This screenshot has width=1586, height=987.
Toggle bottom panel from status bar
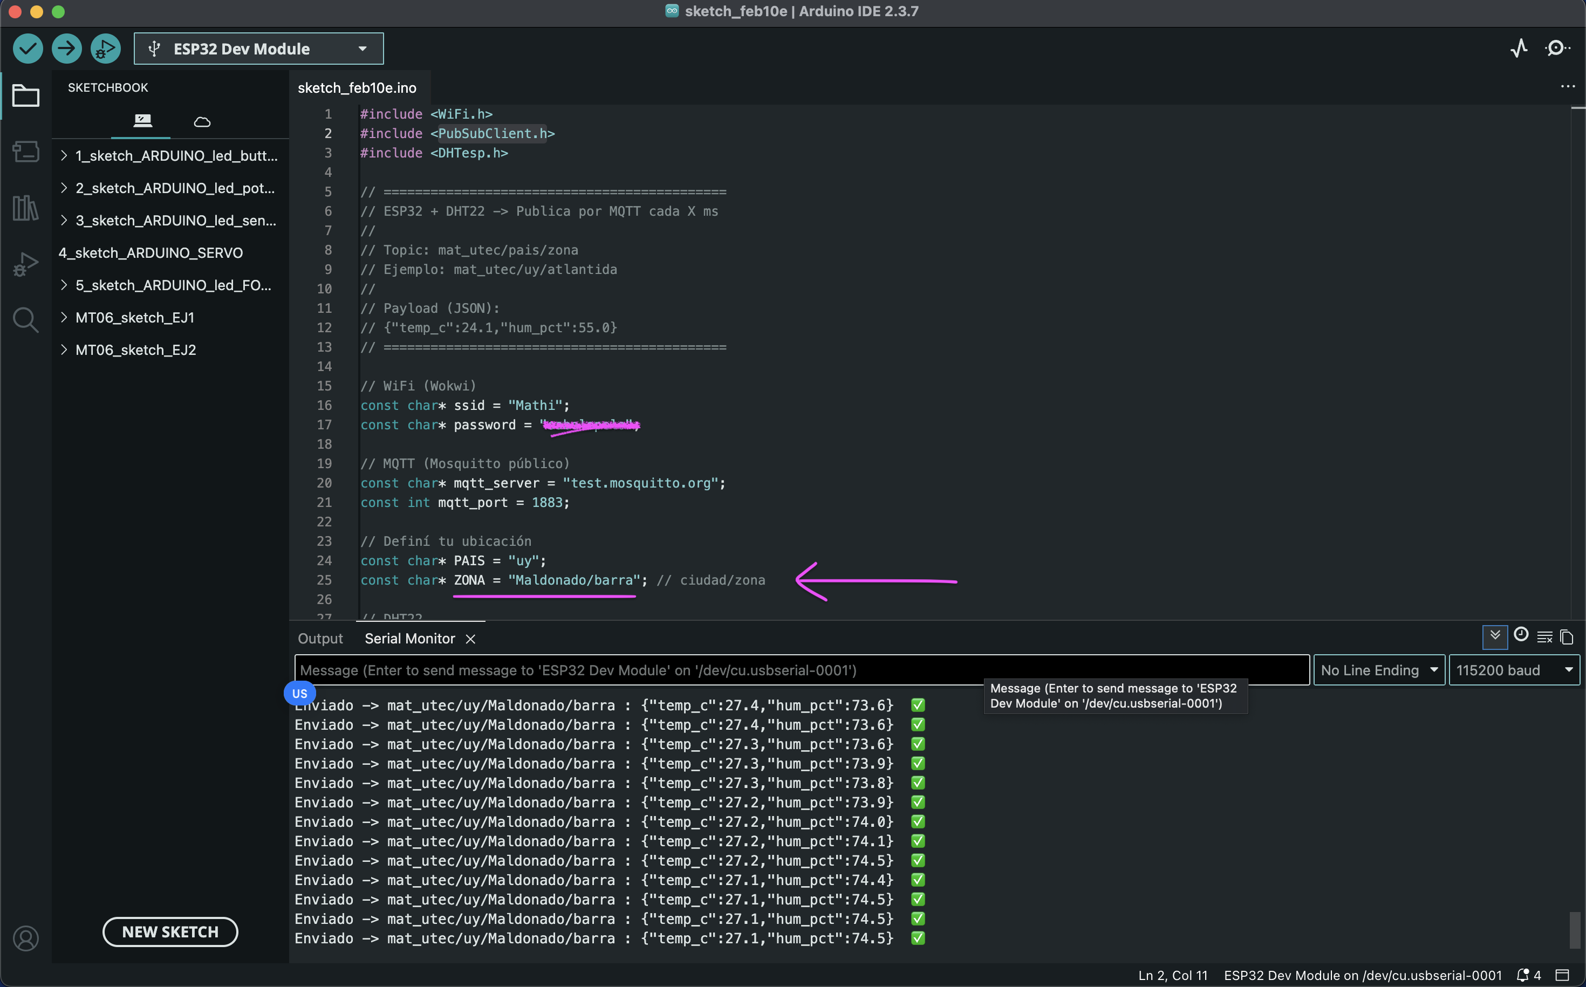1562,975
